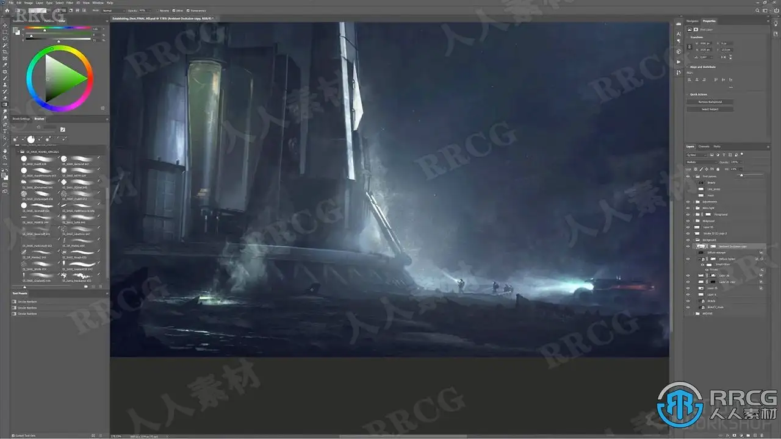Click the Select Subject button

(x=710, y=109)
